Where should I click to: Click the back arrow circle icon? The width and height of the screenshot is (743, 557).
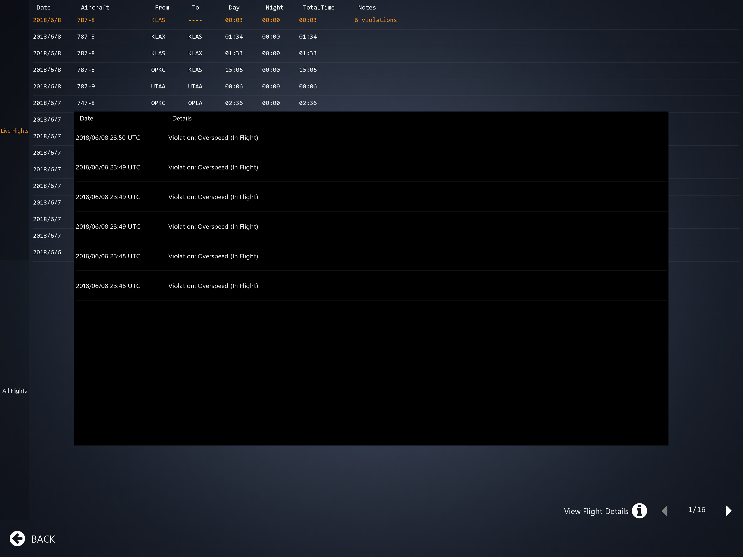[17, 539]
